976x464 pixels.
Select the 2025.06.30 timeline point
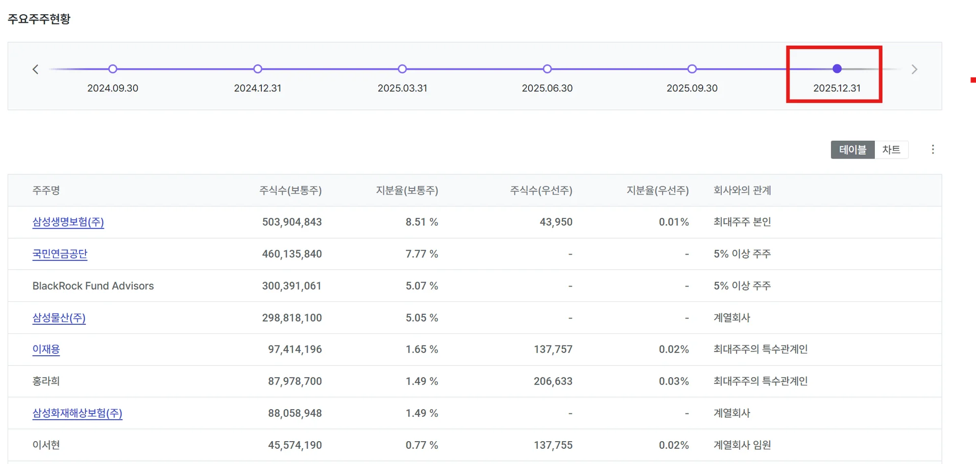pos(547,69)
